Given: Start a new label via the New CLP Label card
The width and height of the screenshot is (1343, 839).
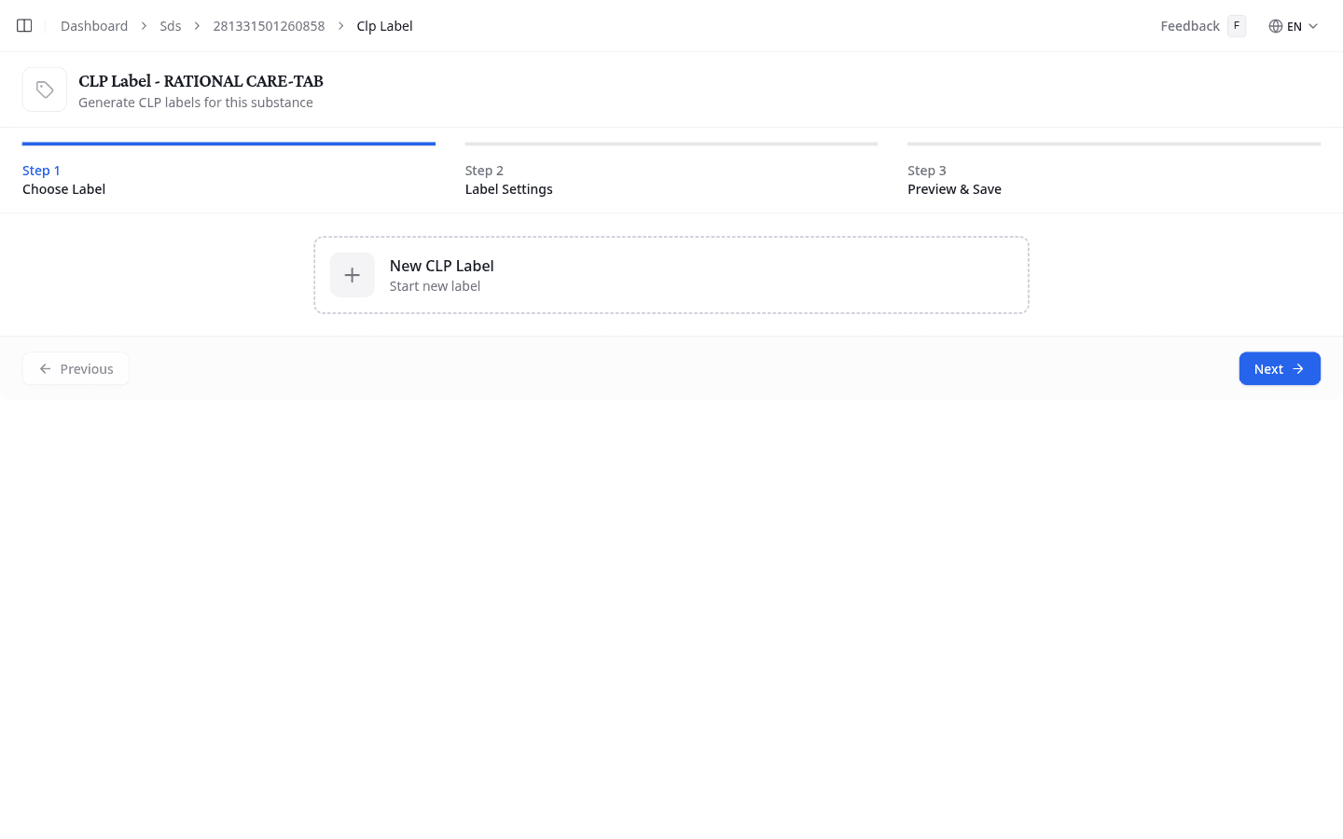Looking at the screenshot, I should click(671, 274).
